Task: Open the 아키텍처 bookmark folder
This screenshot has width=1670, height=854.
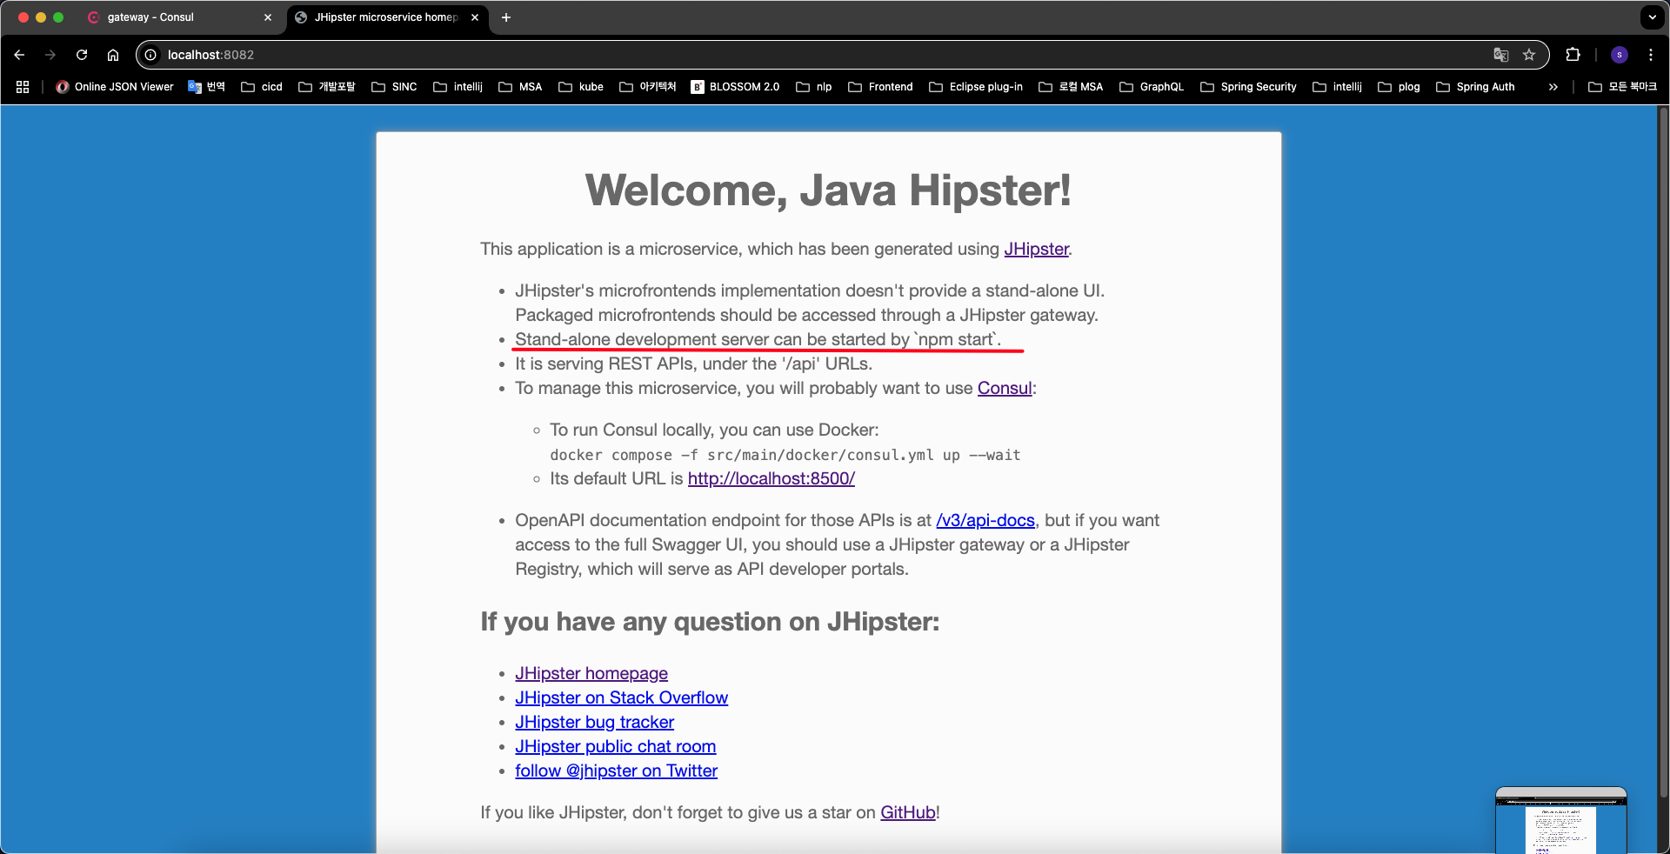Action: 648,87
